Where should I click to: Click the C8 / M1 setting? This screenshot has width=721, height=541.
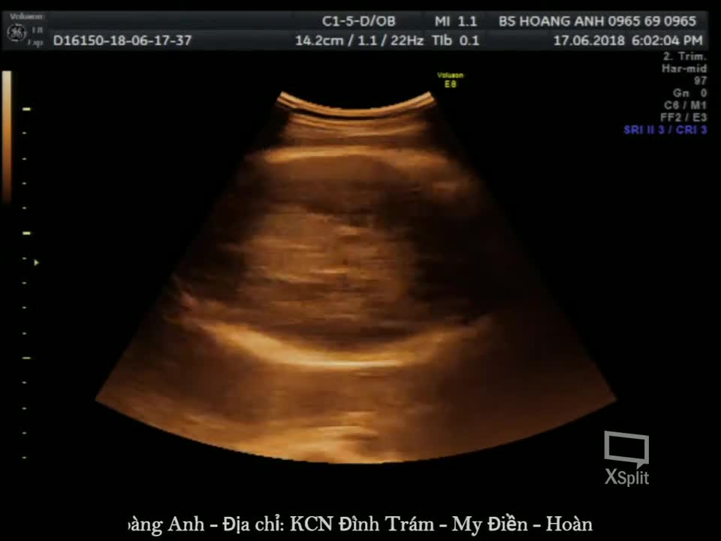coord(685,105)
